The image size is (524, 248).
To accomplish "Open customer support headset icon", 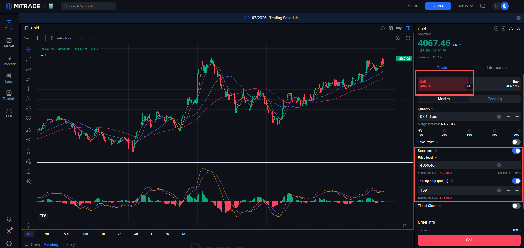I will 9,219.
